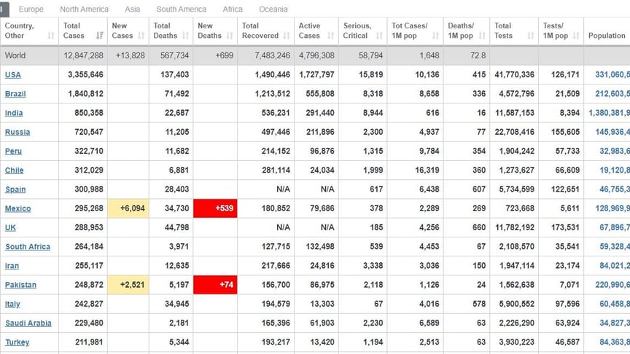Screen dimensions: 630x354
Task: Sort by Total Deaths column icon
Action: click(x=185, y=36)
